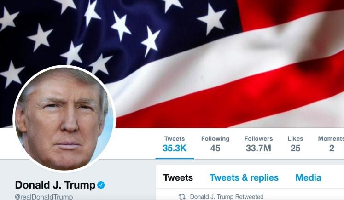This screenshot has width=344, height=200.
Task: Switch to Tweets & replies tab
Action: tap(244, 177)
